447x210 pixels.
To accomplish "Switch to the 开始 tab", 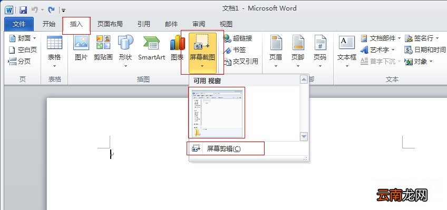I will [48, 24].
